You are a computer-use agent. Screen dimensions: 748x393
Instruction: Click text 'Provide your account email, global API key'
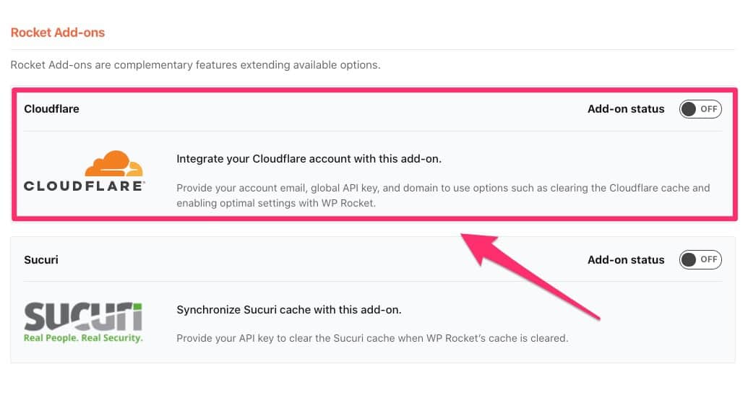click(278, 188)
